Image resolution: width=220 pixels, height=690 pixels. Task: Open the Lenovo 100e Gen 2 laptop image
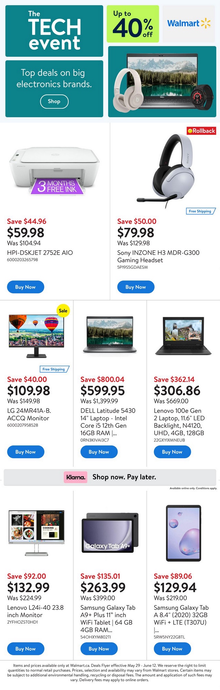tap(183, 336)
